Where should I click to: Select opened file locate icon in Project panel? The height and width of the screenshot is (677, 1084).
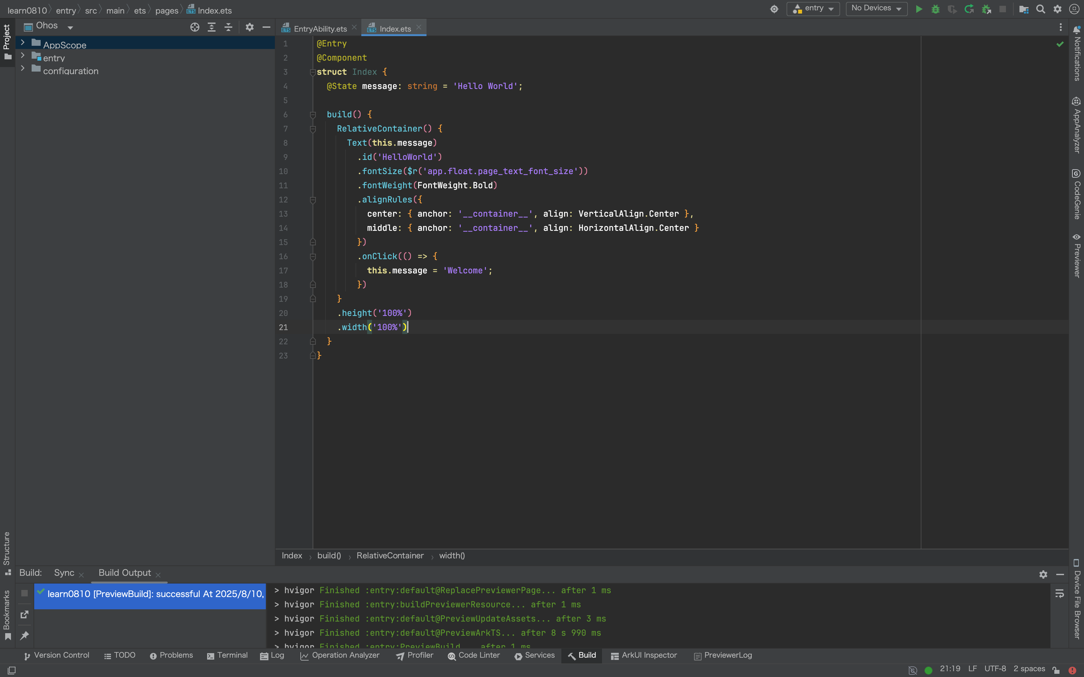[x=195, y=27]
